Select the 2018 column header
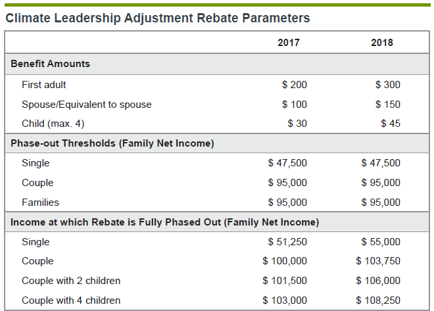Viewport: 434px width, 311px height. click(382, 43)
